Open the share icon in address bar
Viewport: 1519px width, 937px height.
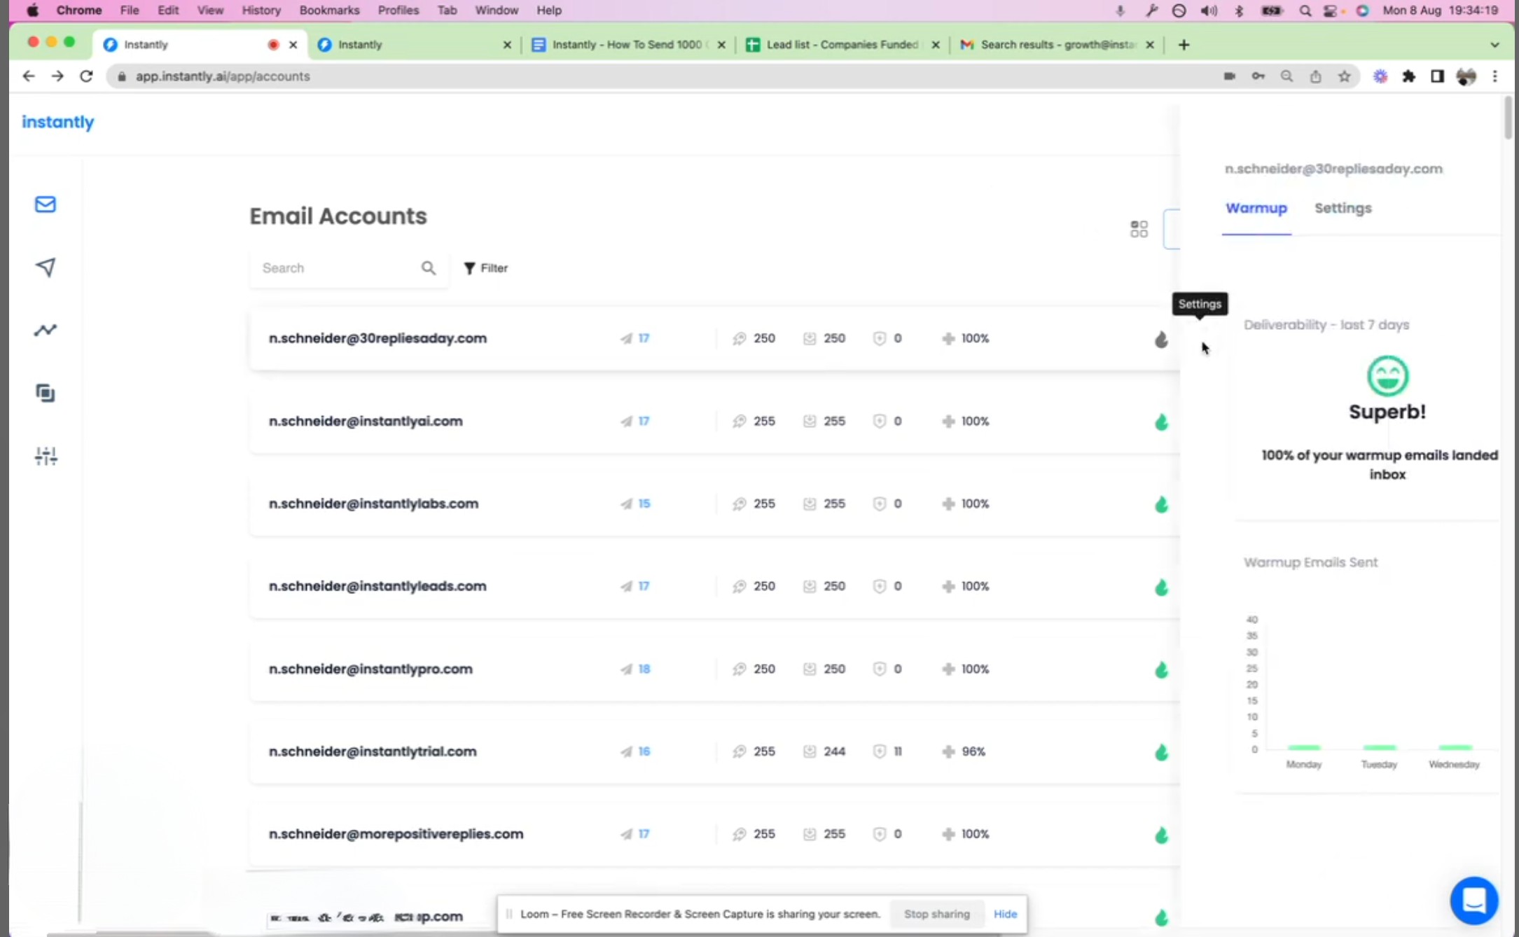1315,76
